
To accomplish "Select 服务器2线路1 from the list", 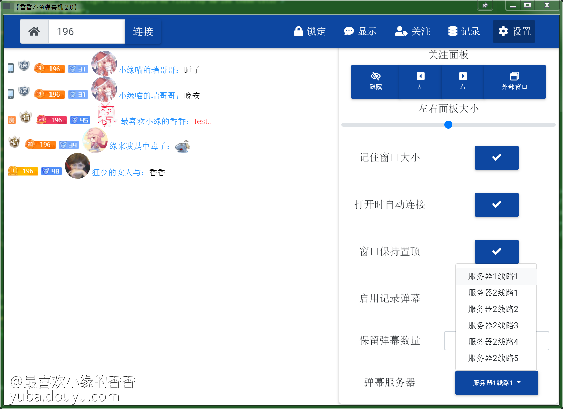I will click(x=493, y=293).
